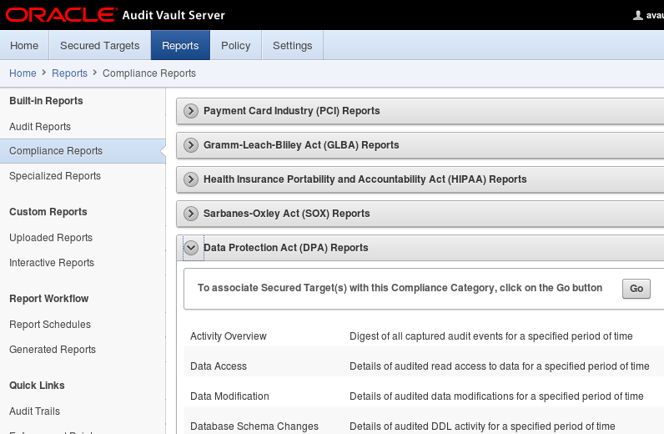This screenshot has height=434, width=664.
Task: Open Audit Trails quick link
Action: point(35,411)
